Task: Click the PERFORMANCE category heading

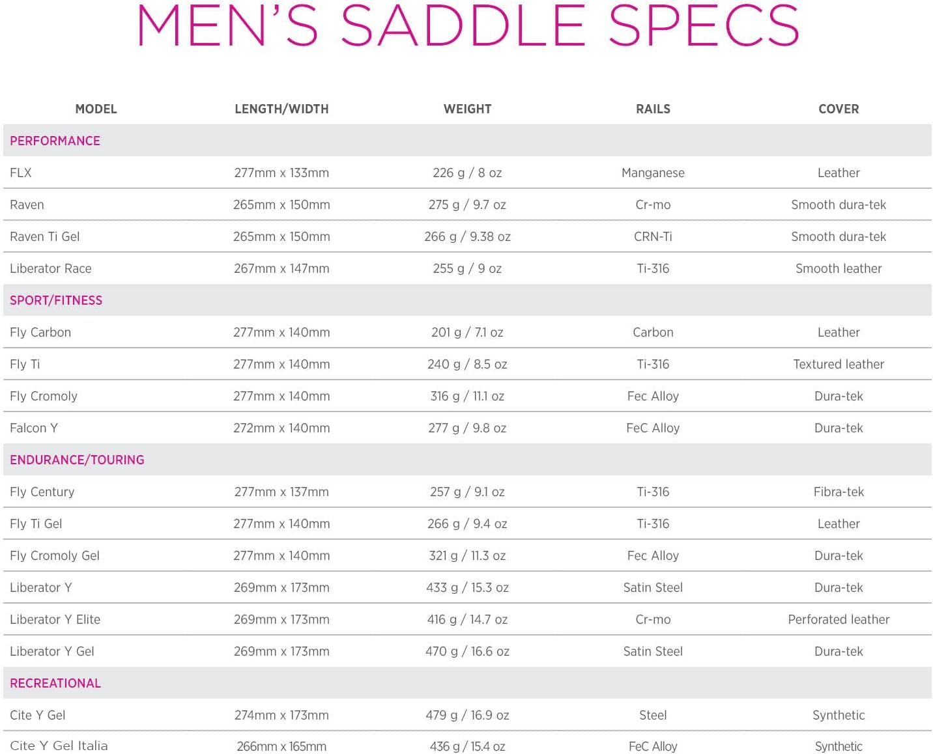Action: pyautogui.click(x=55, y=141)
